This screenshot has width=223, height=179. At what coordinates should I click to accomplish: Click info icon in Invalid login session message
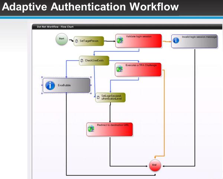[176, 40]
